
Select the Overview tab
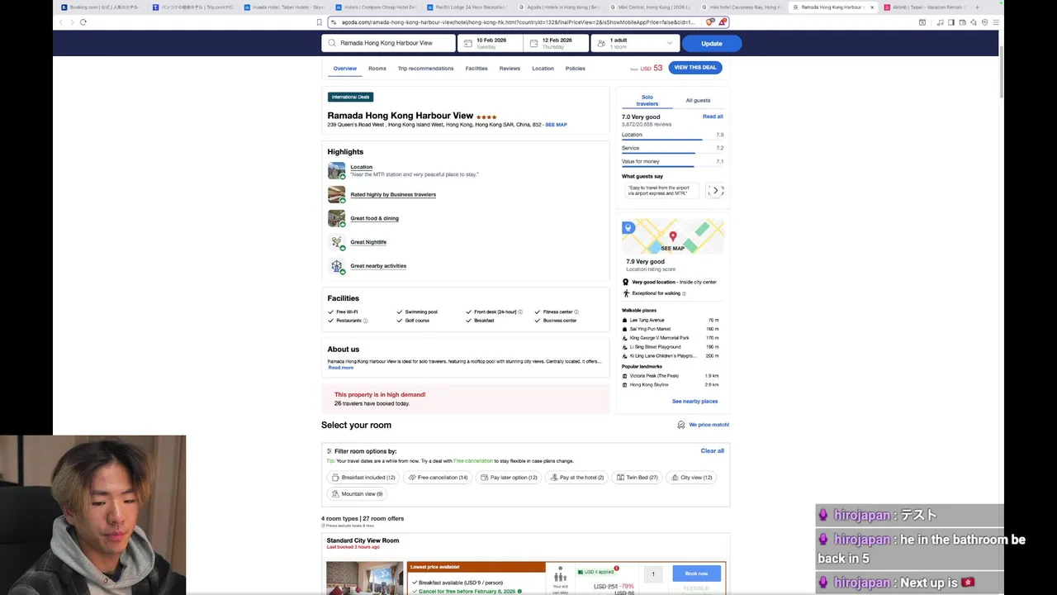(345, 69)
